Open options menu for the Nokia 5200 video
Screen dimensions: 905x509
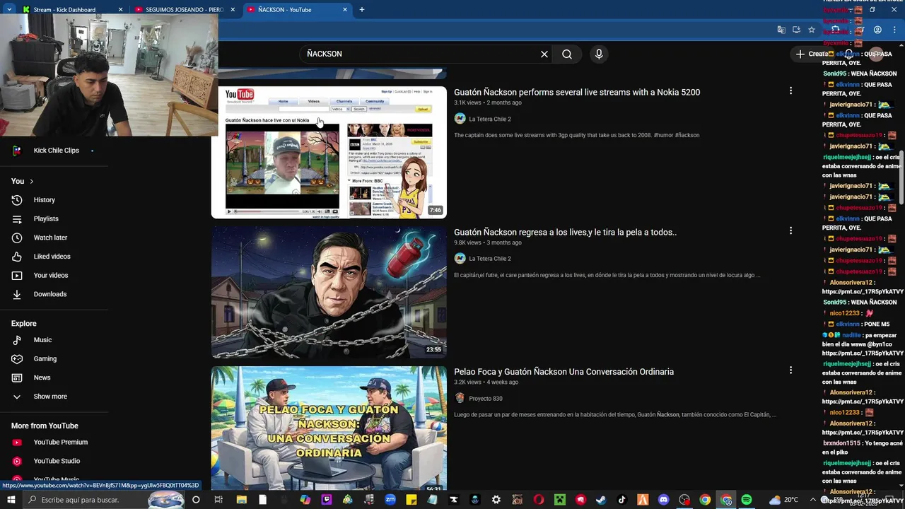[790, 90]
